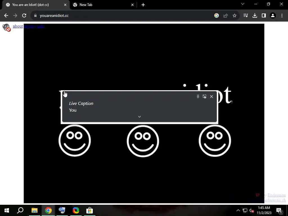The image size is (288, 216).
Task: Bookmark this tab with the star icon
Action: 234,16
